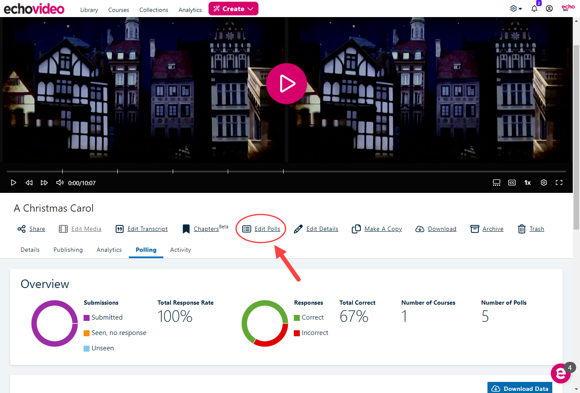This screenshot has height=393, width=580.
Task: Click the Archive box icon
Action: [x=475, y=229]
